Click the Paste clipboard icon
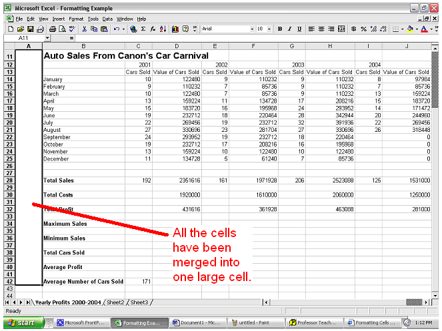 coord(103,29)
